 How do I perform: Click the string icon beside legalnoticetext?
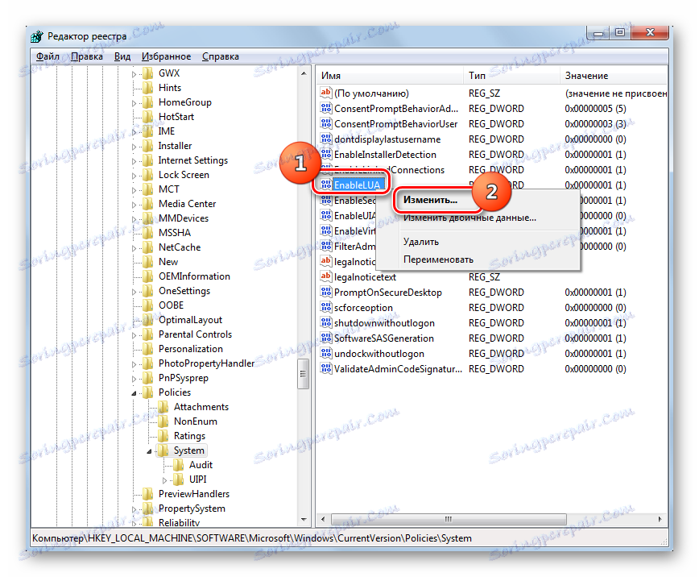[x=326, y=276]
